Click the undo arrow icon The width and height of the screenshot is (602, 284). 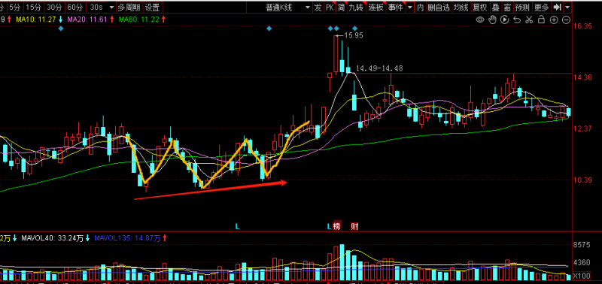[x=517, y=20]
